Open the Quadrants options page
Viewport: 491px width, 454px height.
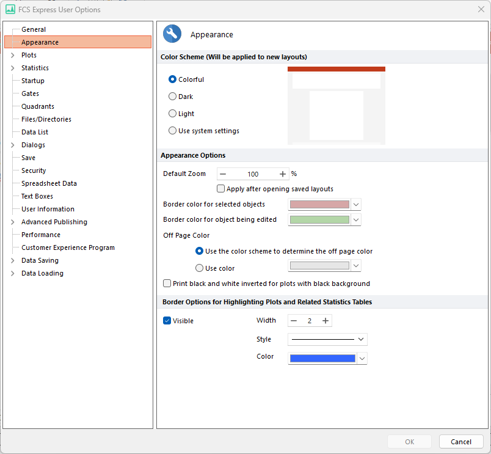pyautogui.click(x=37, y=106)
